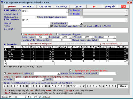Click Quy cấp 1 value 10,00 in Met row
The width and height of the screenshot is (133, 99).
pyautogui.click(x=49, y=52)
